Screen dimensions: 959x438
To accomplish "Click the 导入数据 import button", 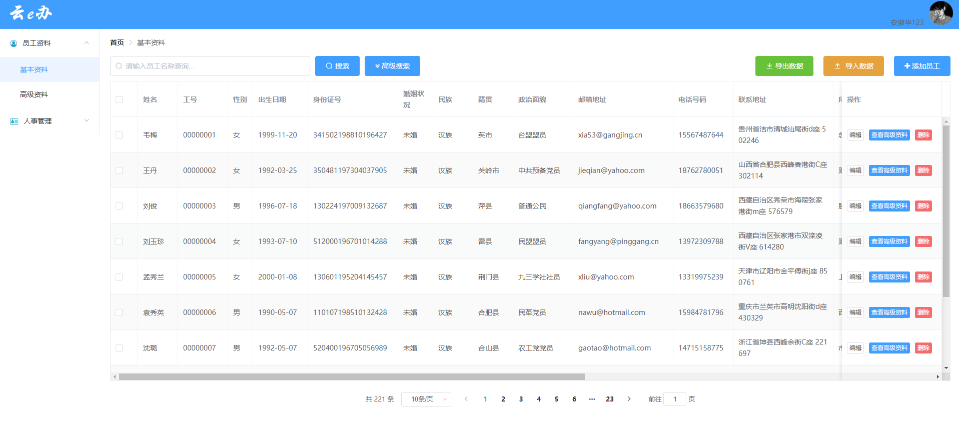I will [x=853, y=66].
